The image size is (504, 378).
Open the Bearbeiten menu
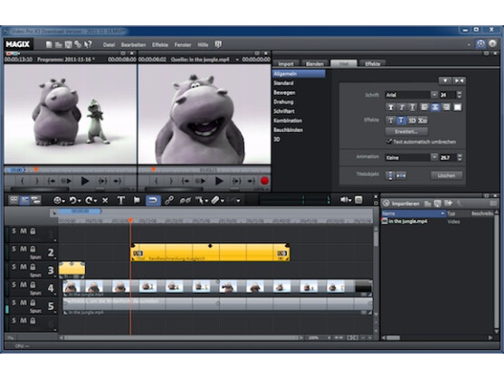133,45
